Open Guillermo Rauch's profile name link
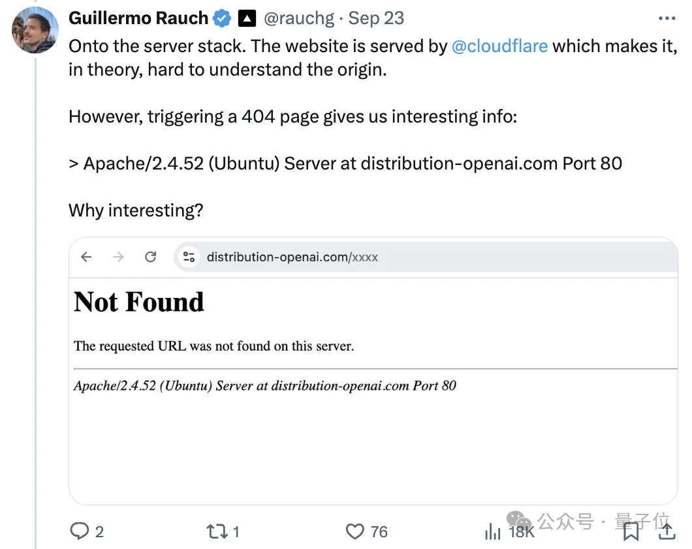 [139, 18]
